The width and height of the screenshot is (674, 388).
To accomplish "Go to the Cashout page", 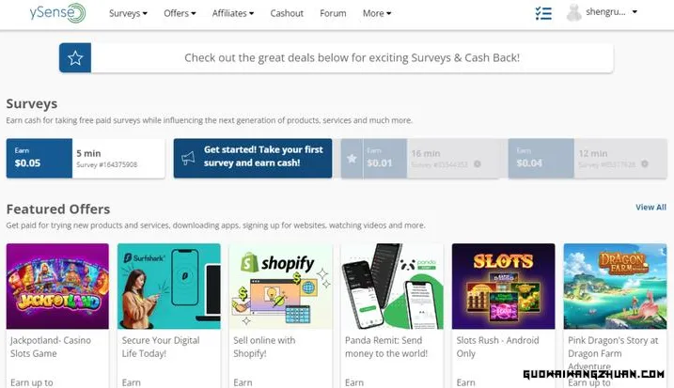I will pos(287,13).
